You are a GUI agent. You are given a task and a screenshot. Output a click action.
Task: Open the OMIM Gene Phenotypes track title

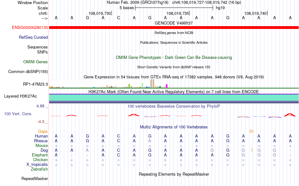(174, 57)
